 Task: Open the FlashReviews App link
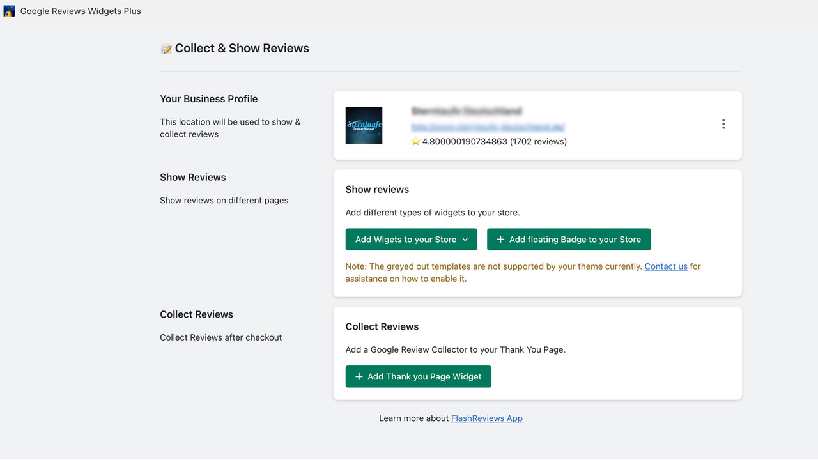pos(486,418)
